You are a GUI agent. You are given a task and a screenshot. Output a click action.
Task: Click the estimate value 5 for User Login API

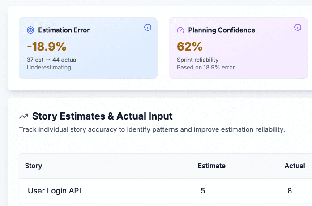[203, 191]
